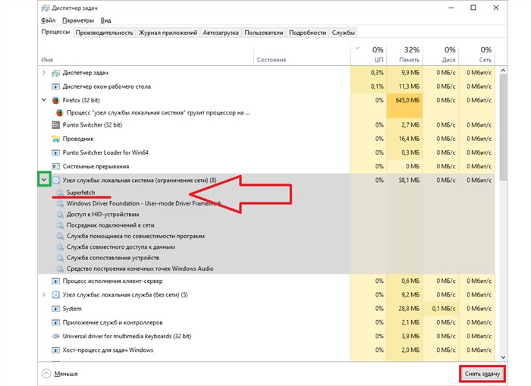Select the 28,8 МБ memory value
Image resolution: width=531 pixels, height=386 pixels.
click(409, 309)
